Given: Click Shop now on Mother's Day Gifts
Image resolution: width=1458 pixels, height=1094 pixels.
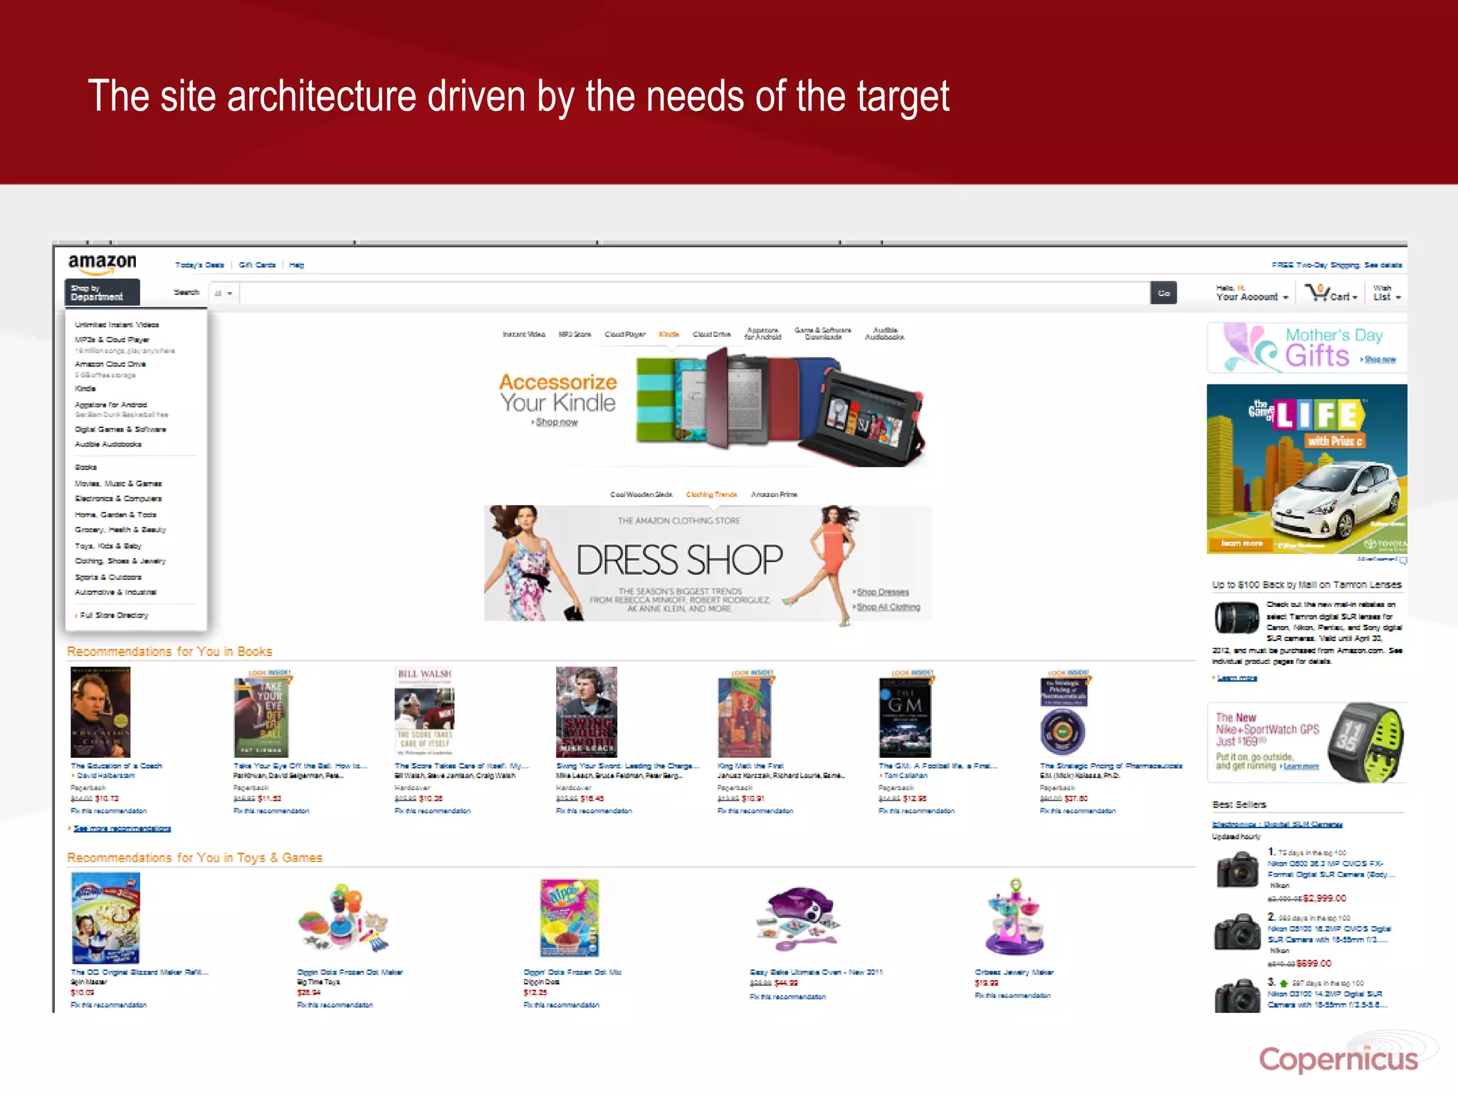Looking at the screenshot, I should pos(1379,360).
